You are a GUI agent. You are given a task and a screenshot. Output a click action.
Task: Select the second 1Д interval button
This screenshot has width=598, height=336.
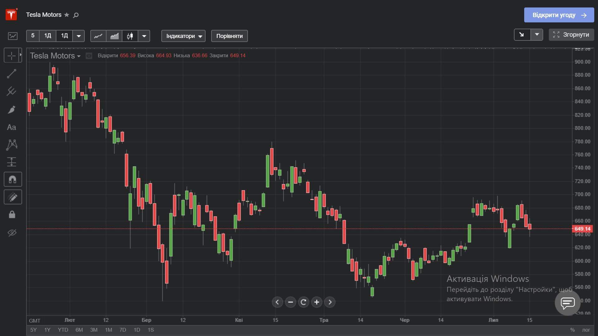click(x=64, y=36)
